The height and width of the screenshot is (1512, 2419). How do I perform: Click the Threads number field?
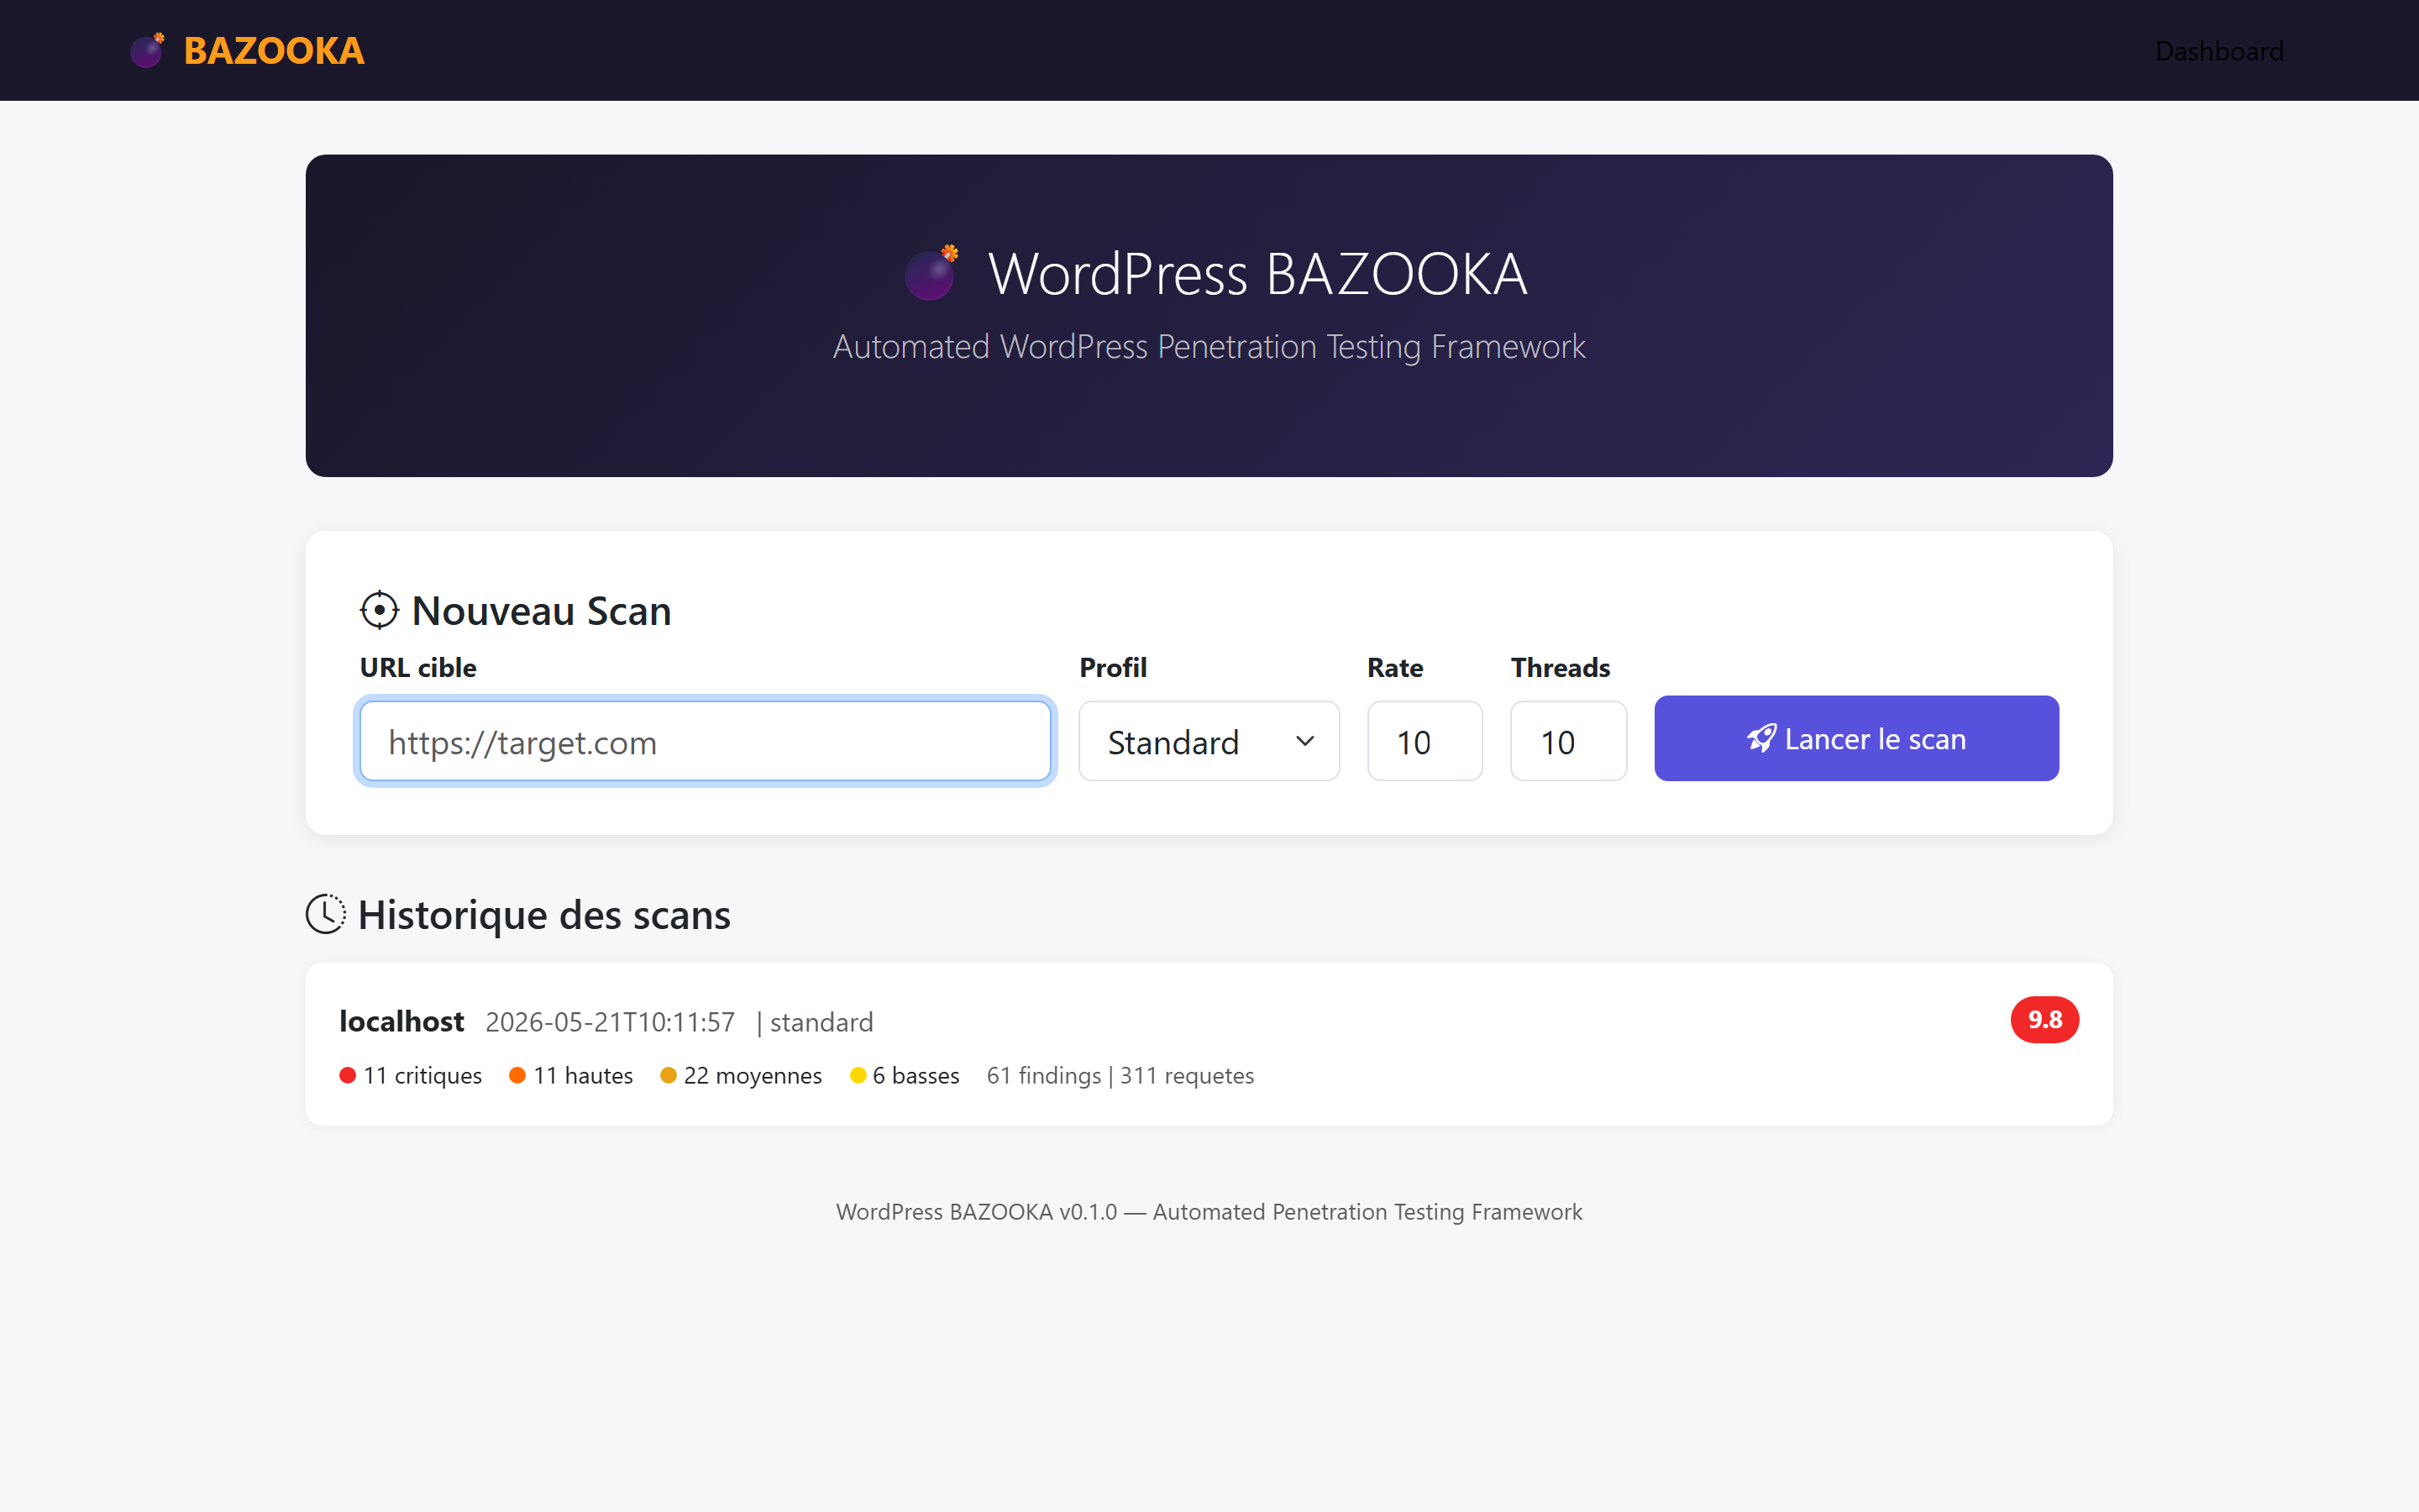coord(1568,741)
